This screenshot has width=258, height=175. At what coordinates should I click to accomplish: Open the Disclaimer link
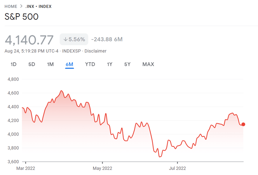(x=96, y=51)
